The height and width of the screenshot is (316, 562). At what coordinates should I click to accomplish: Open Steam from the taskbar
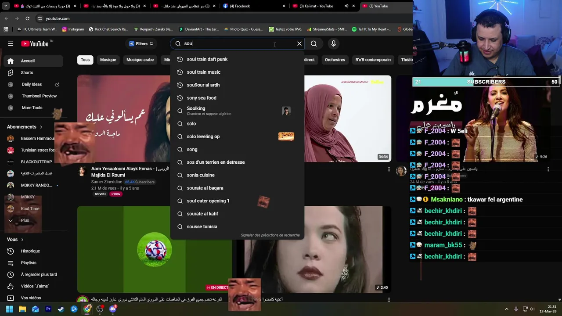tap(61, 309)
